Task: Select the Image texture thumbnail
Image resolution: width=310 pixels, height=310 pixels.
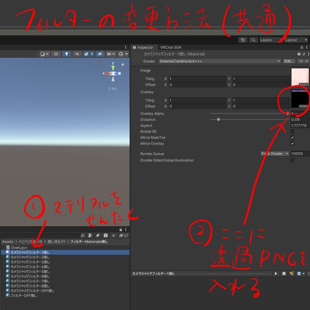Action: point(300,77)
